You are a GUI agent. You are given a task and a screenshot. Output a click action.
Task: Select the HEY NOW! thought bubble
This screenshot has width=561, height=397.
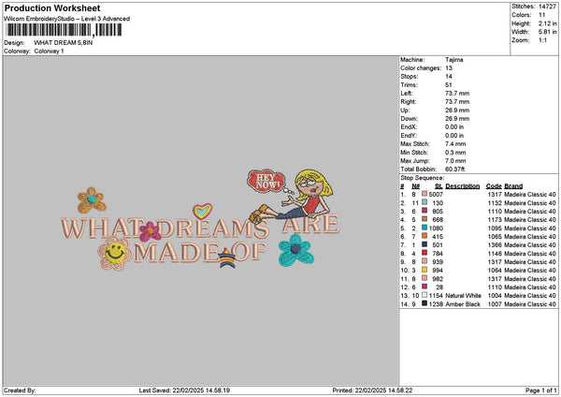pyautogui.click(x=266, y=181)
